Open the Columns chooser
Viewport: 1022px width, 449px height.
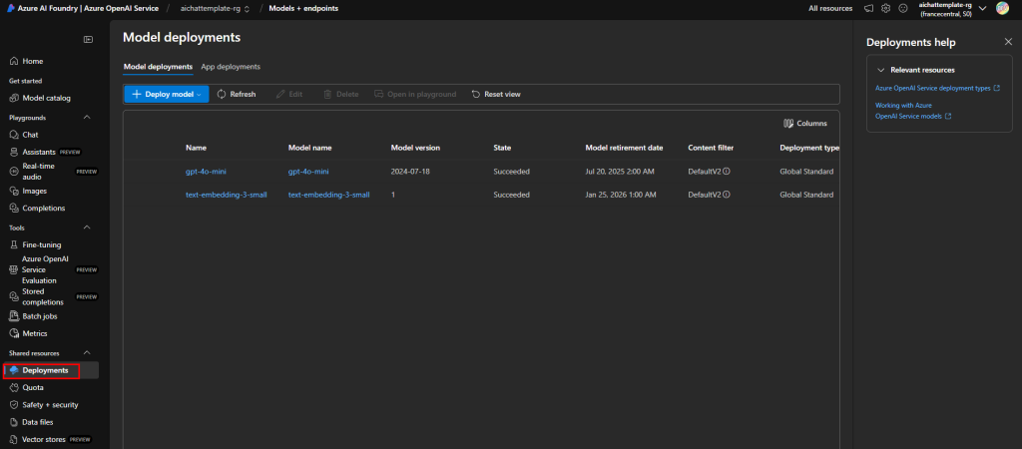point(805,123)
